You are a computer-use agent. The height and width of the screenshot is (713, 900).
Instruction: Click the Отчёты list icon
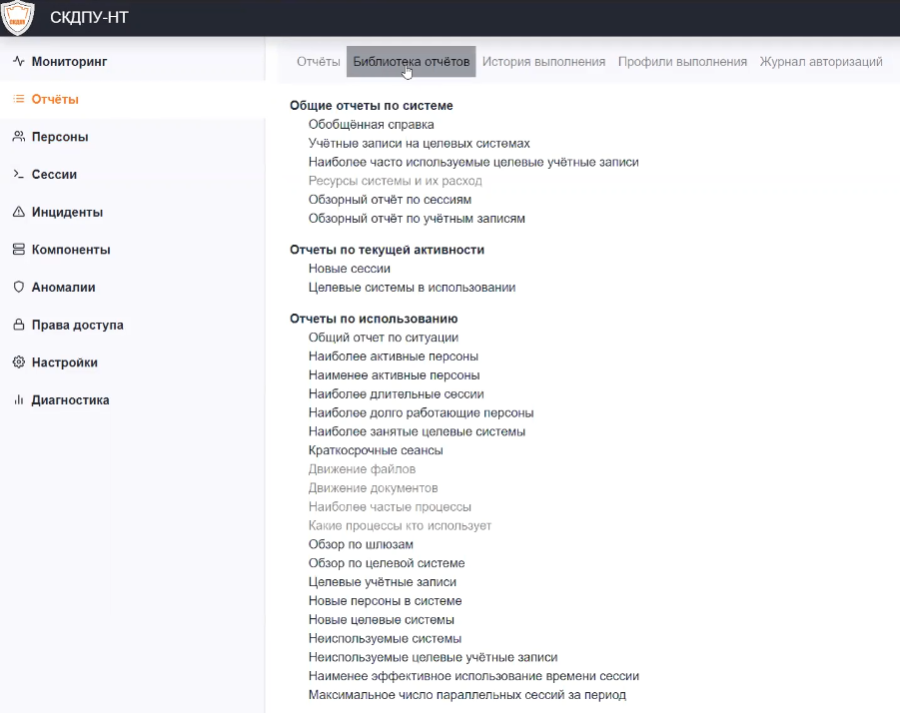[18, 99]
